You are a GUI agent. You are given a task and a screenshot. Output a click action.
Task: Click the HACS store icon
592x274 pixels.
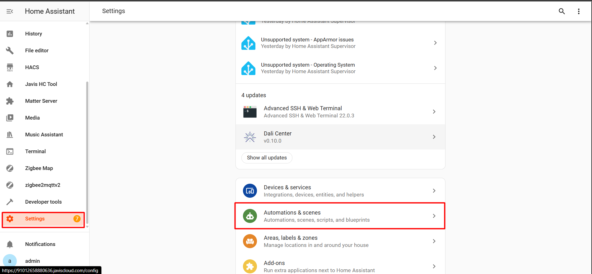(x=10, y=67)
